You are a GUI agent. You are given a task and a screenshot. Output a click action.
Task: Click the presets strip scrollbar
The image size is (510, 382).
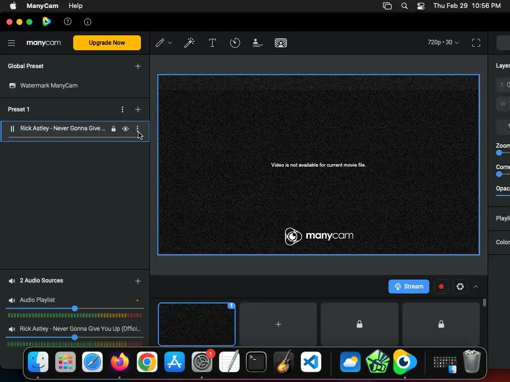[485, 303]
